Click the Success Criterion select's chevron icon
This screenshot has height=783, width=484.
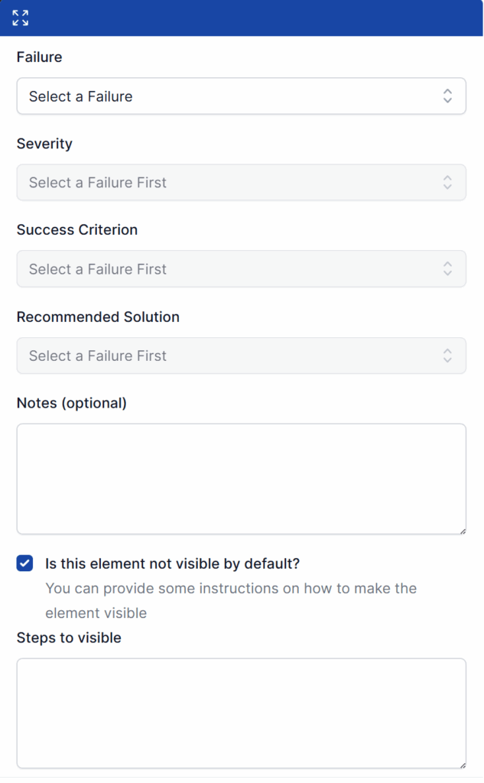point(449,268)
